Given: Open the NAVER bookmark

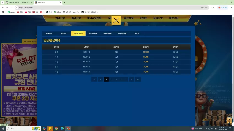Looking at the screenshot, I should 11,12.
